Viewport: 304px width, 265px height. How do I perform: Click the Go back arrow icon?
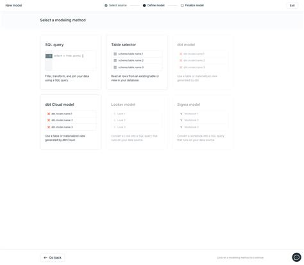(46, 257)
